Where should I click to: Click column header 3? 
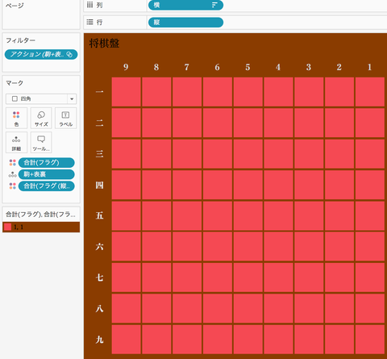point(309,67)
